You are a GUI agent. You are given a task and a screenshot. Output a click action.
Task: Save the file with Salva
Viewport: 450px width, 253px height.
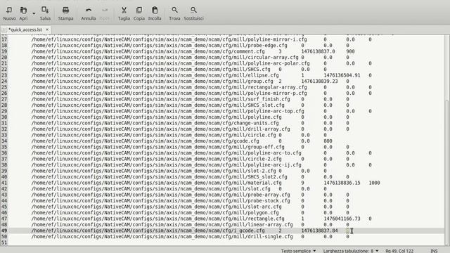[x=45, y=13]
